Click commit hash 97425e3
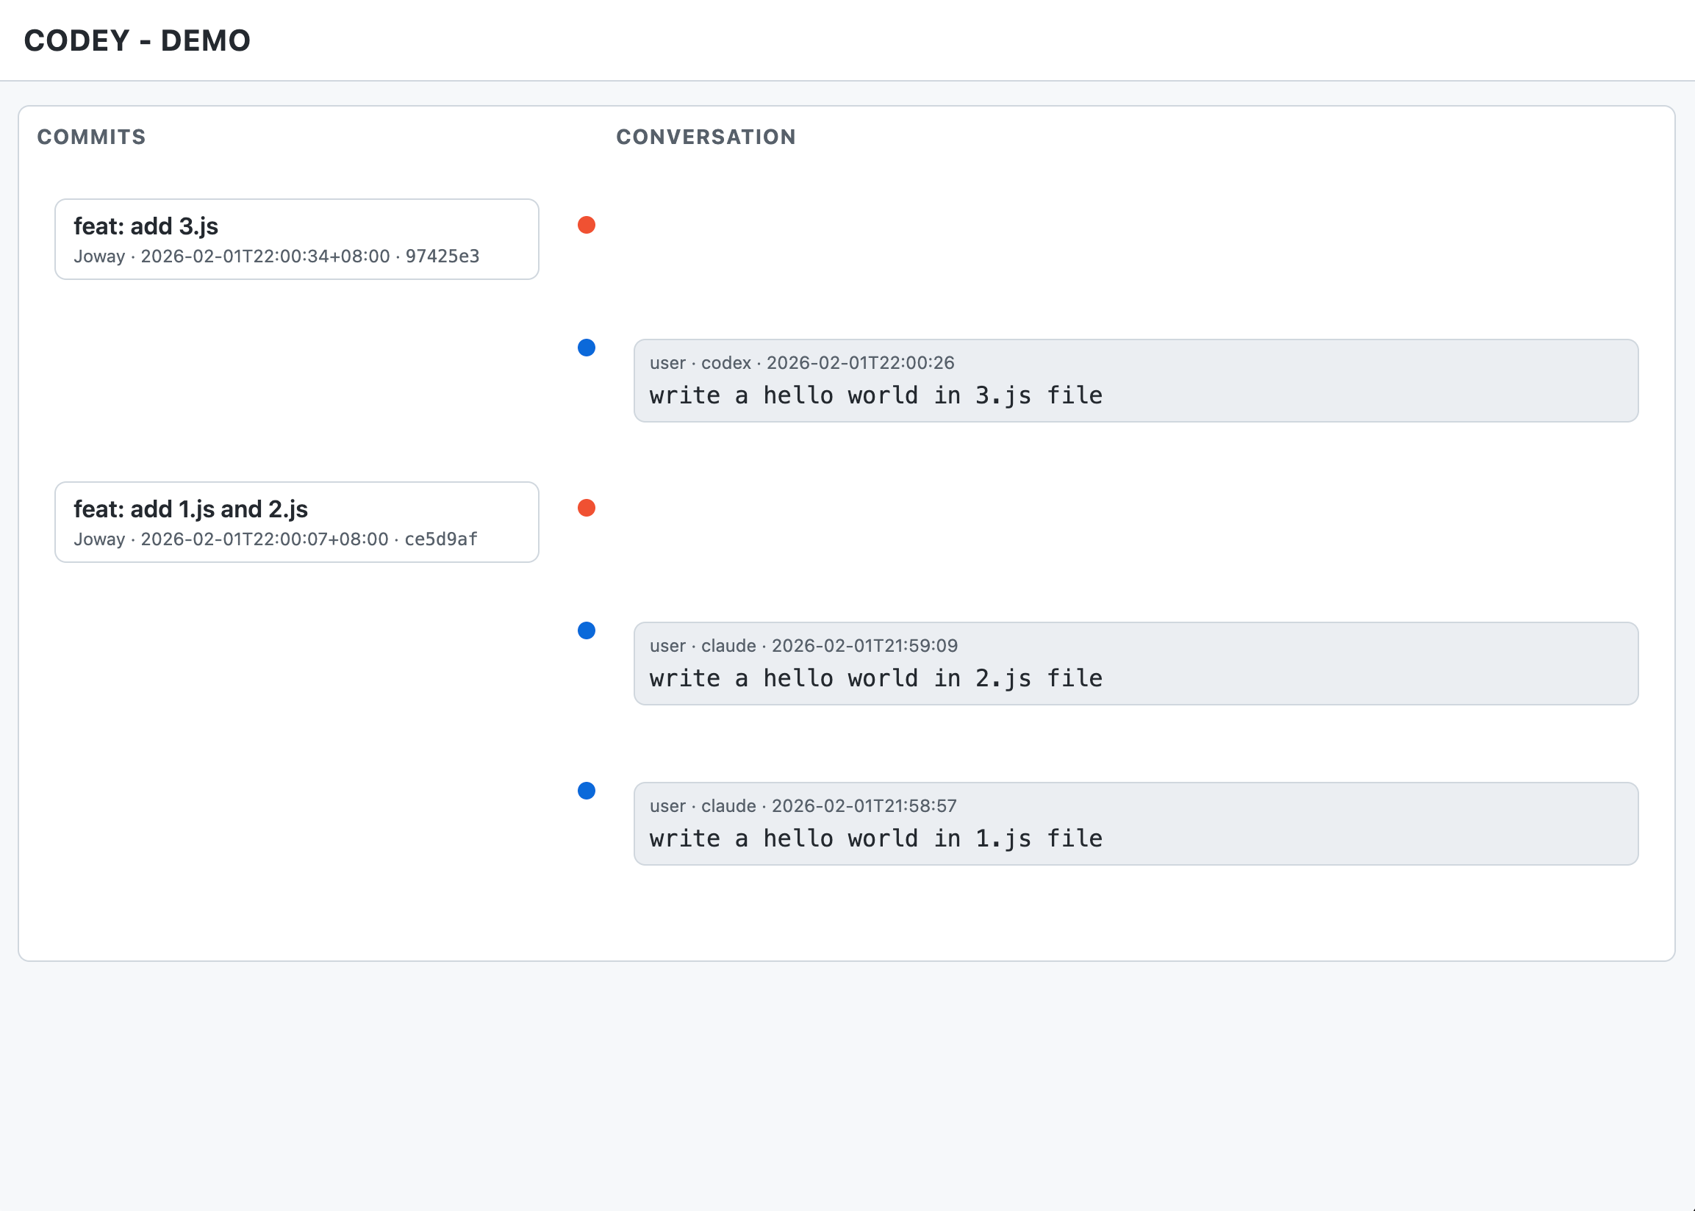 (442, 256)
